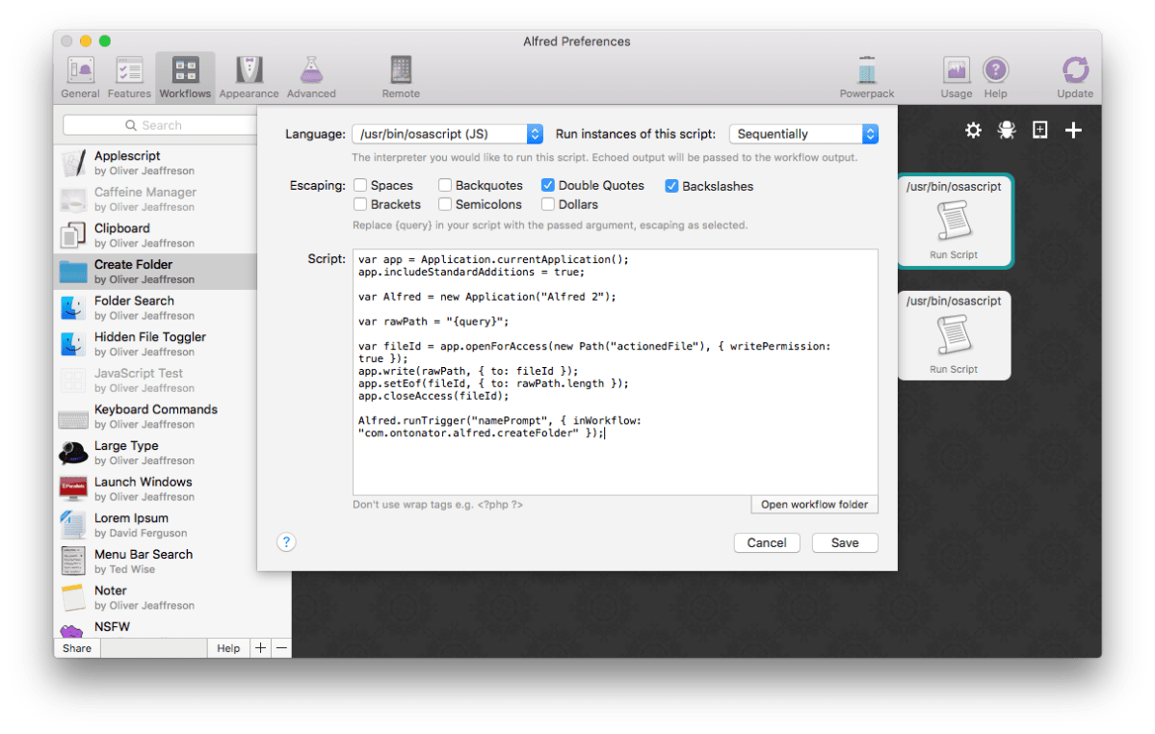Image resolution: width=1155 pixels, height=734 pixels.
Task: Click the Clipboard workflow icon
Action: tap(73, 236)
